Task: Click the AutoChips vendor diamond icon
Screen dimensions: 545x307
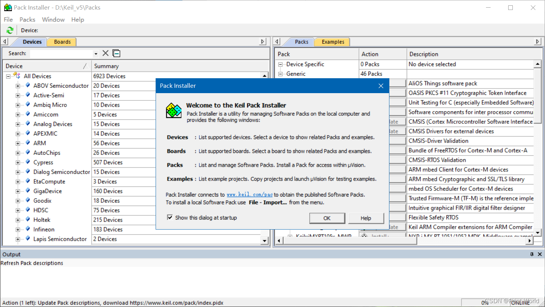Action: 28,152
